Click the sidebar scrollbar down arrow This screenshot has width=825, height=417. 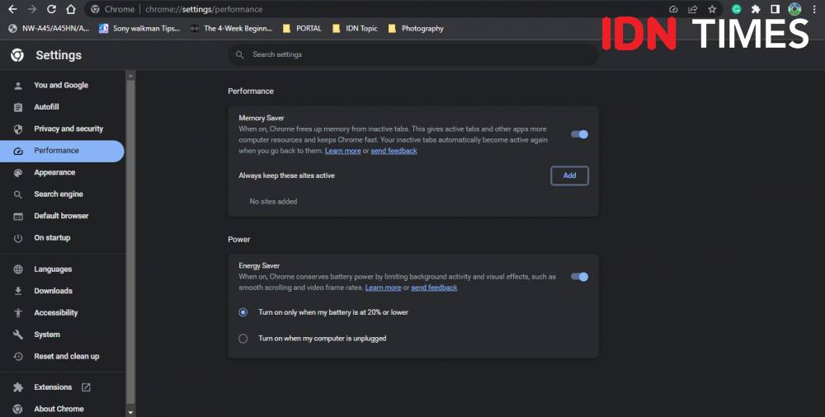[x=130, y=412]
